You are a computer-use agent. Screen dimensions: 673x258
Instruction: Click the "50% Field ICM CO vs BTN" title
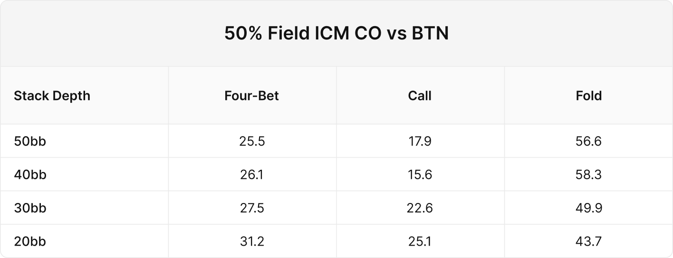click(336, 34)
